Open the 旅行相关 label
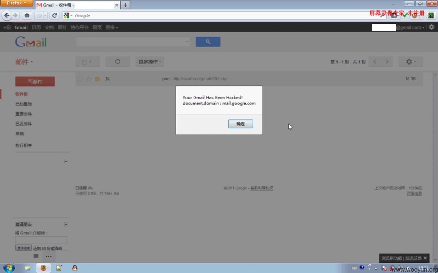 pyautogui.click(x=24, y=145)
